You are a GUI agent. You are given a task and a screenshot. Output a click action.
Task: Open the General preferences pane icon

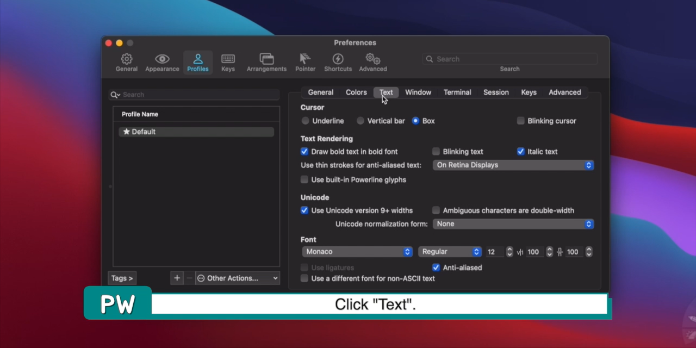[126, 59]
